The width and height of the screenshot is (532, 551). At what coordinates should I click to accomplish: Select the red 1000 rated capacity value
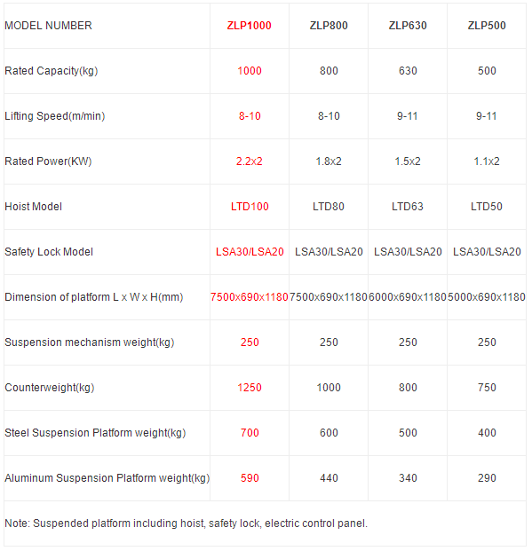tap(250, 71)
